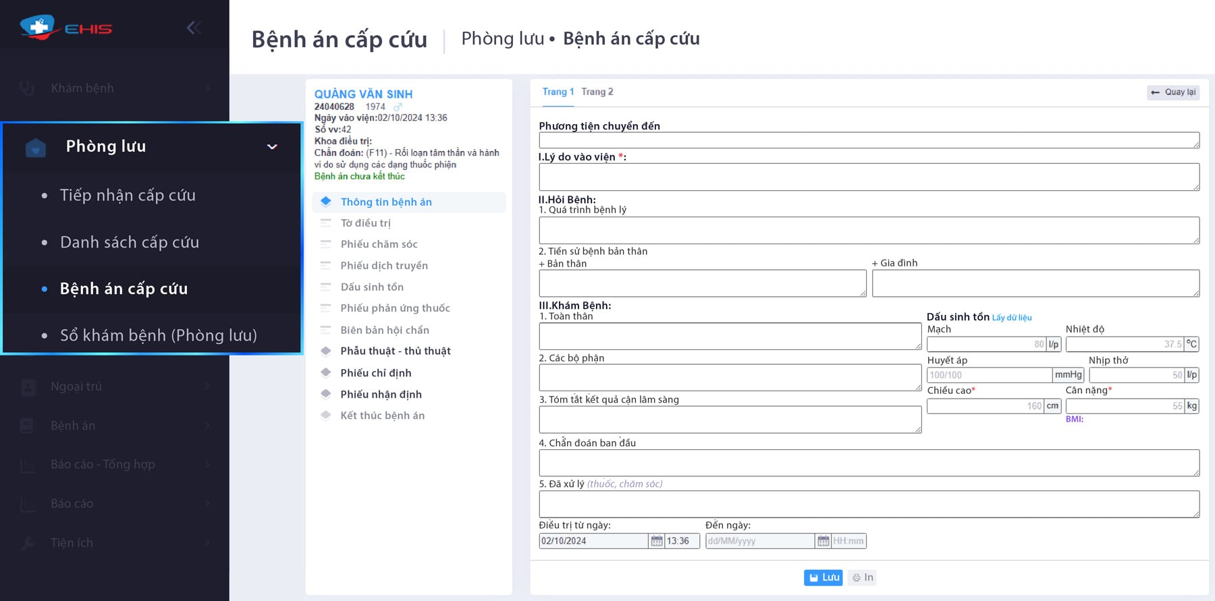The height and width of the screenshot is (601, 1215).
Task: Click the Nhiệt độ temperature input
Action: 1125,344
